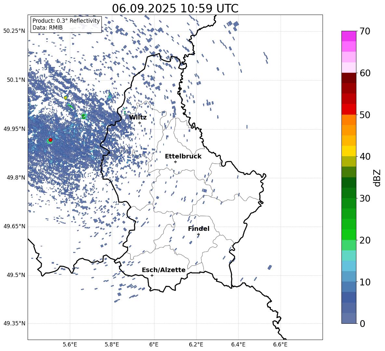
Task: Click the 'Product: 0.3° Reflectivity' legend text
Action: pyautogui.click(x=66, y=20)
